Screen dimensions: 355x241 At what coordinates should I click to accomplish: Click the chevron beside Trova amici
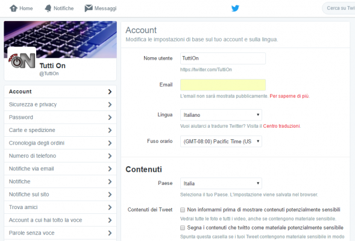[x=110, y=207]
